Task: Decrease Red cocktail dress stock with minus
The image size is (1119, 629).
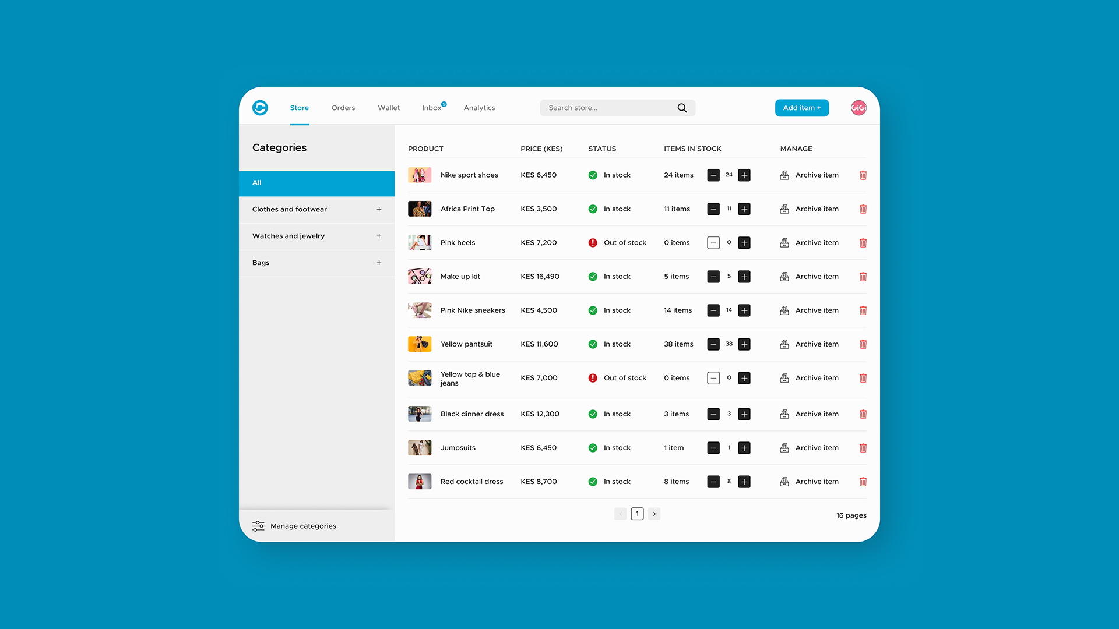Action: click(x=713, y=482)
